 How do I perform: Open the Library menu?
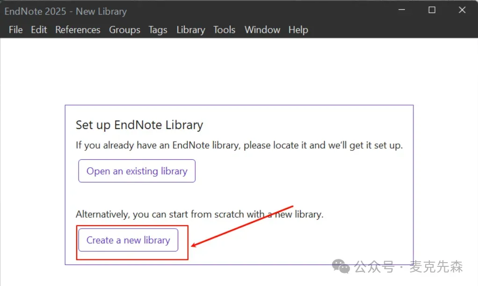point(190,29)
